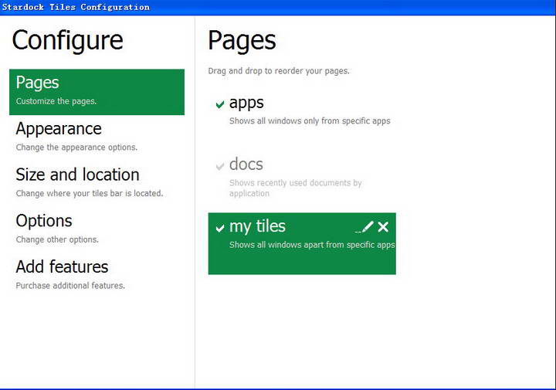
Task: Delete my tiles page with X icon
Action: (x=383, y=227)
